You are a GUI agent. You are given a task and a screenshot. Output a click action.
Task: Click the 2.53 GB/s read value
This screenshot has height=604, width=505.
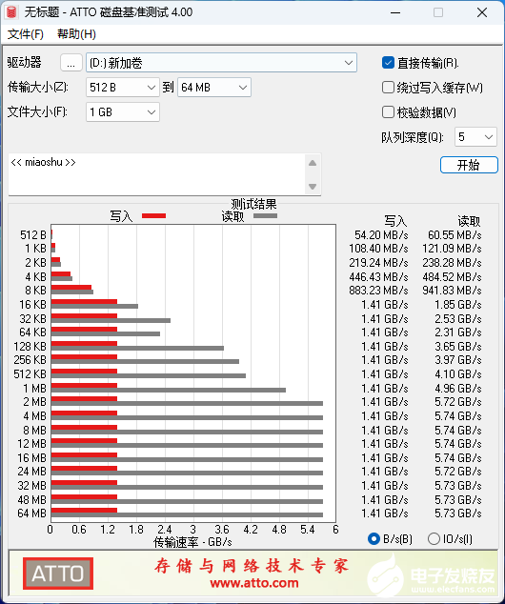click(458, 319)
